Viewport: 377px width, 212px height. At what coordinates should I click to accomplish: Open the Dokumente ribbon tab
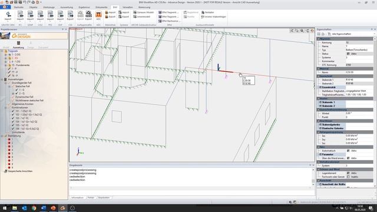coord(101,7)
